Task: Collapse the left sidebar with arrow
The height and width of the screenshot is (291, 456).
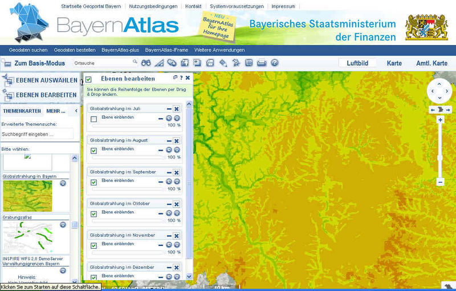Action: [76, 111]
